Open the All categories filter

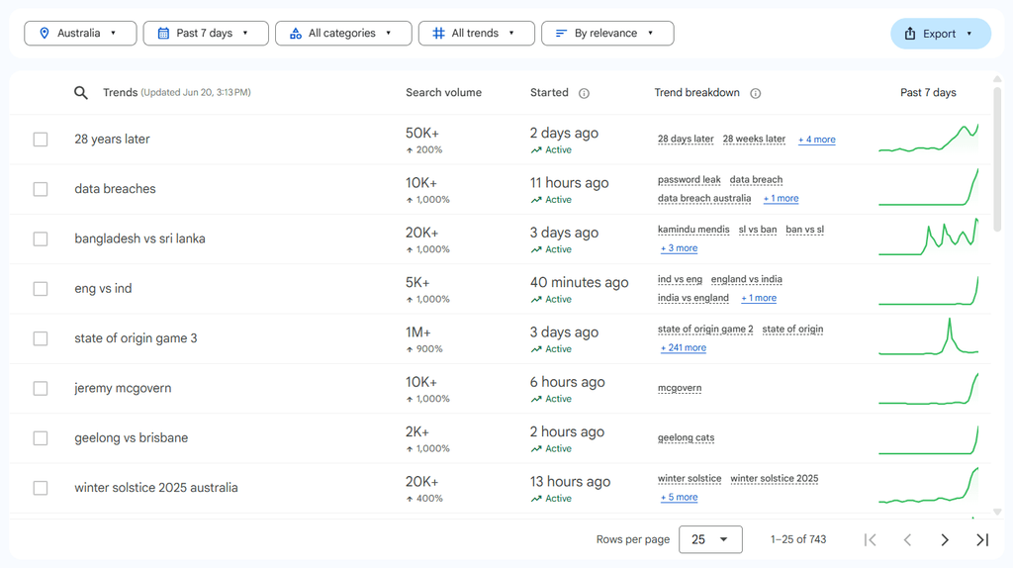341,34
